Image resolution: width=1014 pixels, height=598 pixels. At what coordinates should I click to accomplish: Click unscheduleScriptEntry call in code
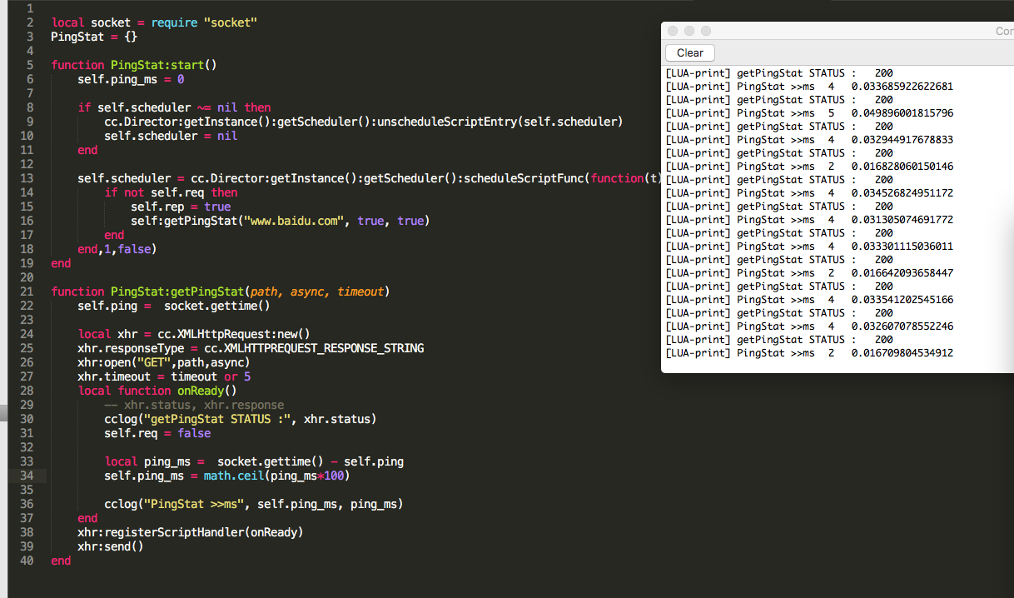pos(500,122)
